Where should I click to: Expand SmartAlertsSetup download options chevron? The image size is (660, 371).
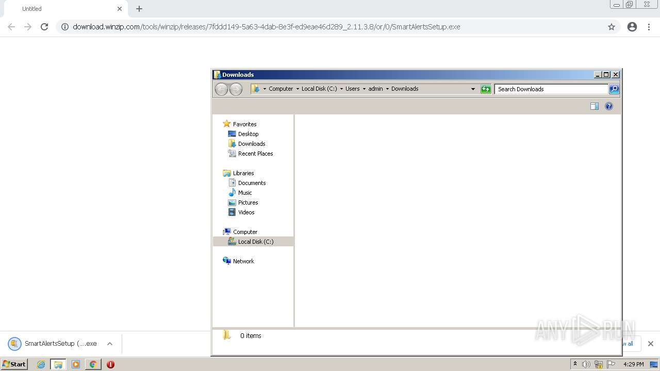click(110, 344)
